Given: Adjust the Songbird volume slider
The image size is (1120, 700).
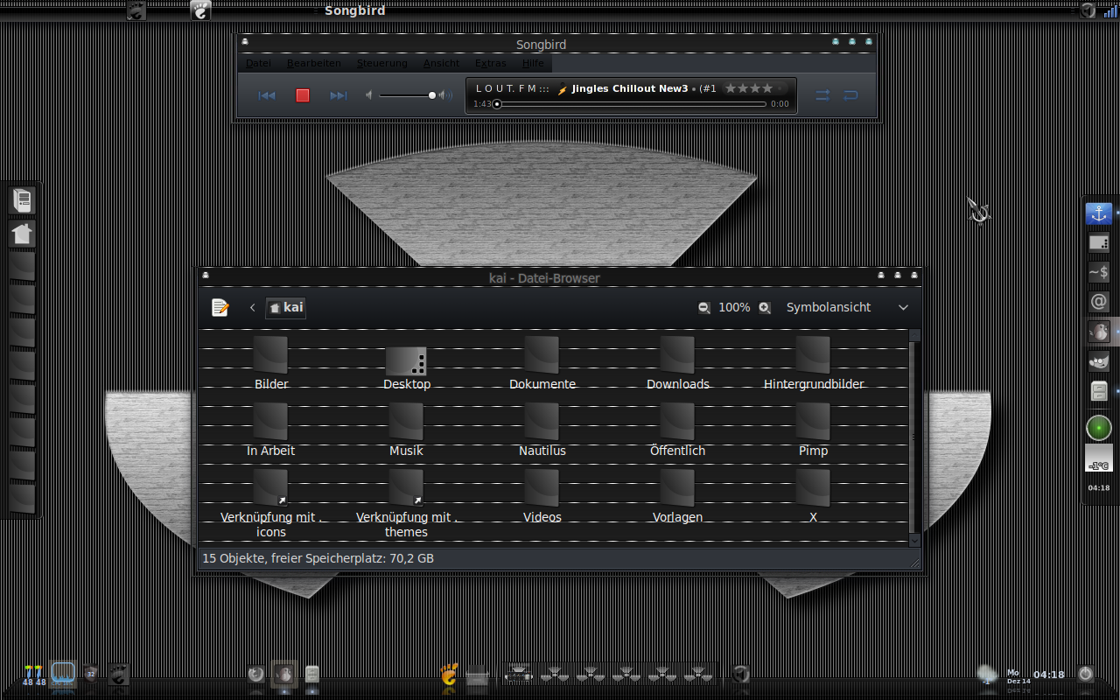Looking at the screenshot, I should (x=408, y=94).
